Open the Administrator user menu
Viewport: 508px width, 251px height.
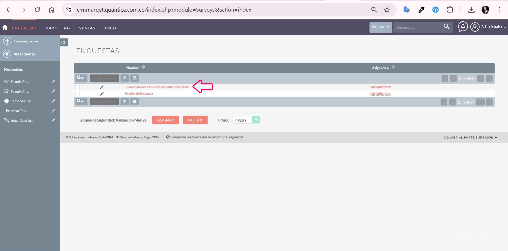(488, 27)
